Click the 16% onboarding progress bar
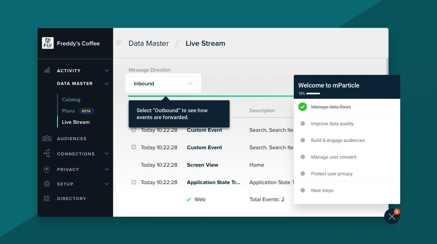Image resolution: width=437 pixels, height=244 pixels. pos(313,93)
